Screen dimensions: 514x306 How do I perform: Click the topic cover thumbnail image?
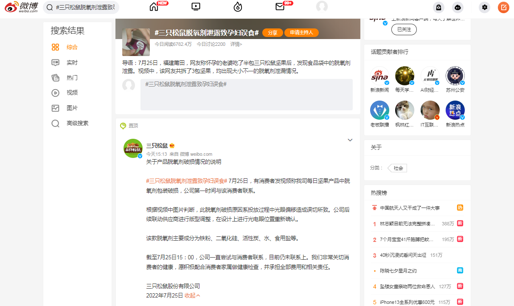pos(136,42)
